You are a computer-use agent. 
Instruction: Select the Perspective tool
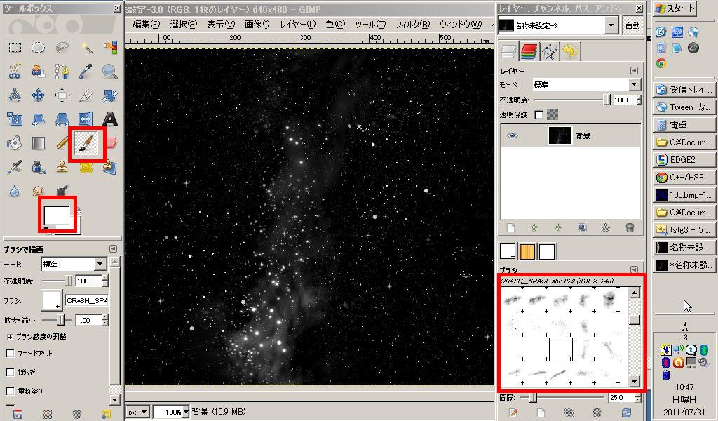point(62,119)
